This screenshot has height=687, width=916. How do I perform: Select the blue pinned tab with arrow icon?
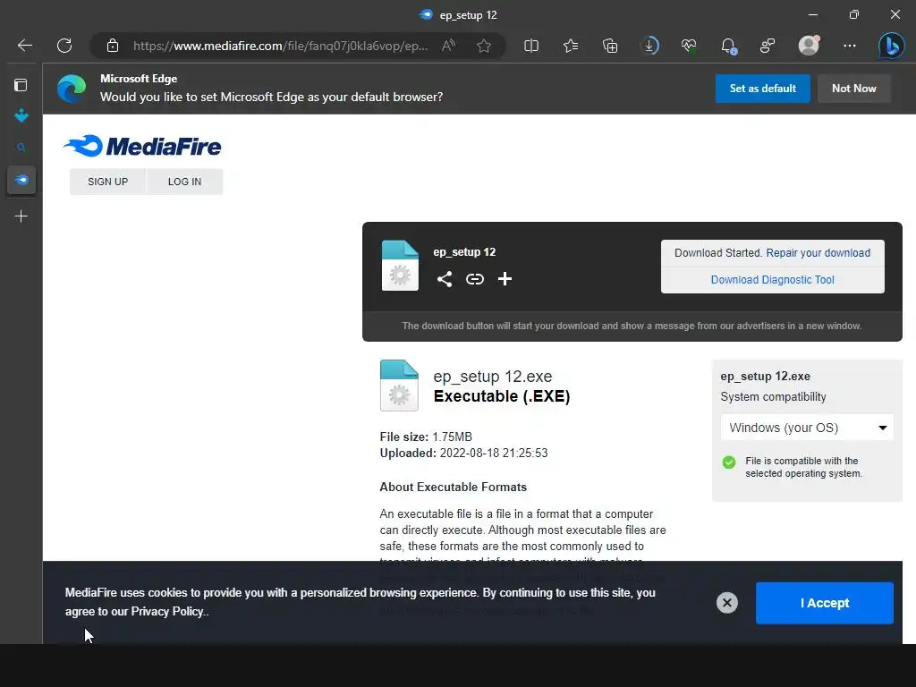[21, 115]
